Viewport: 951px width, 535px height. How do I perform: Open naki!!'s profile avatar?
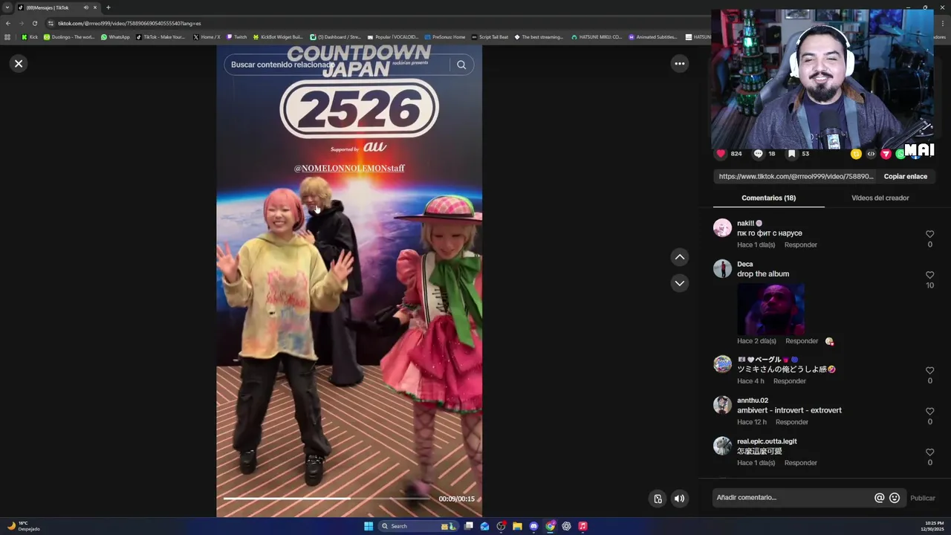[x=722, y=227]
